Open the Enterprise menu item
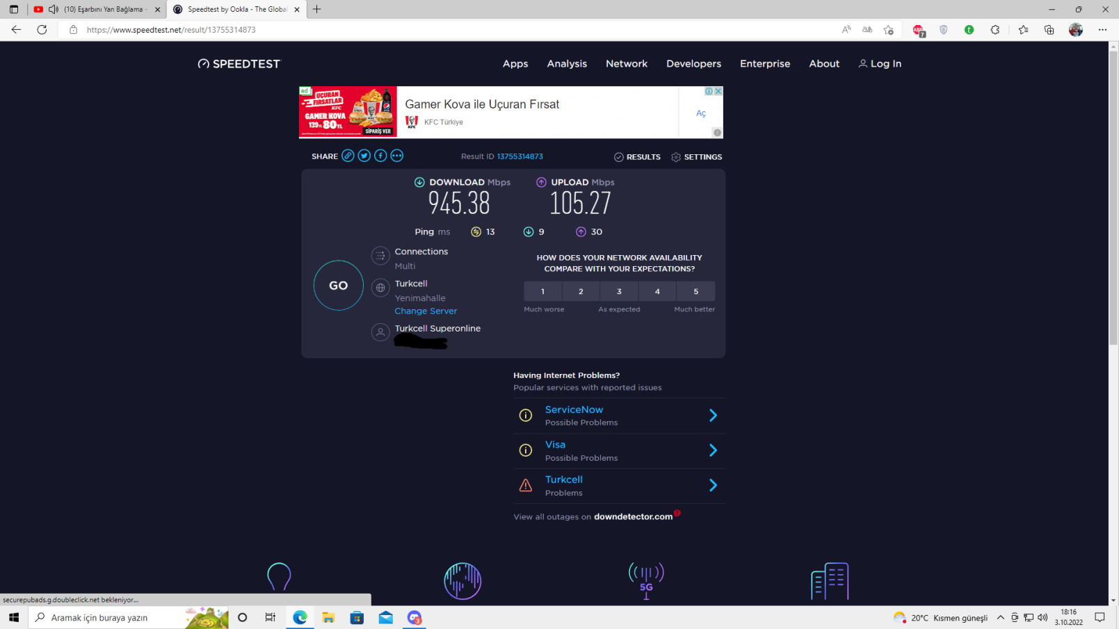Viewport: 1119px width, 629px height. (765, 64)
